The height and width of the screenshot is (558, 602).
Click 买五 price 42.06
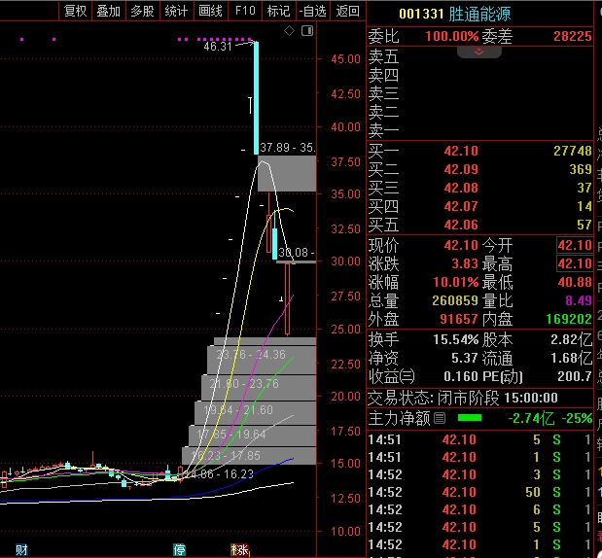point(461,225)
